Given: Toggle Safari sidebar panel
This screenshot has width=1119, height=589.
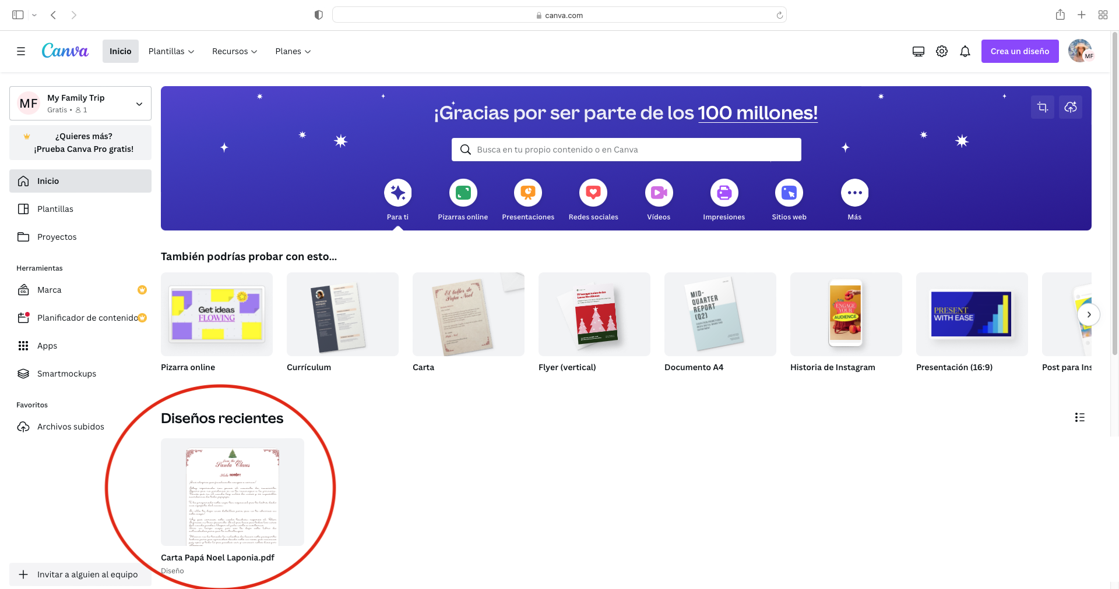Looking at the screenshot, I should pyautogui.click(x=18, y=15).
